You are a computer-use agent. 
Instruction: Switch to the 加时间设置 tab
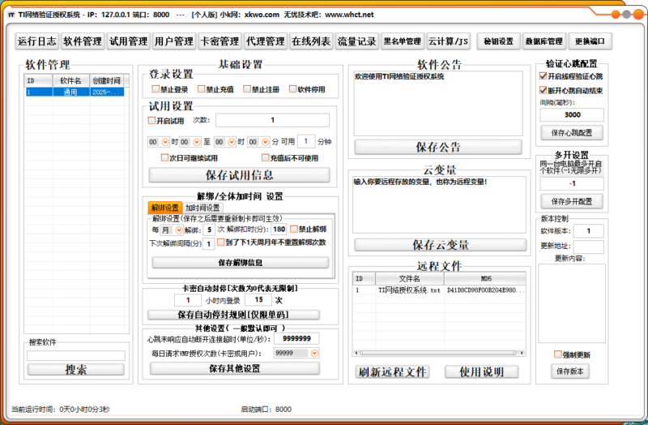[x=202, y=208]
